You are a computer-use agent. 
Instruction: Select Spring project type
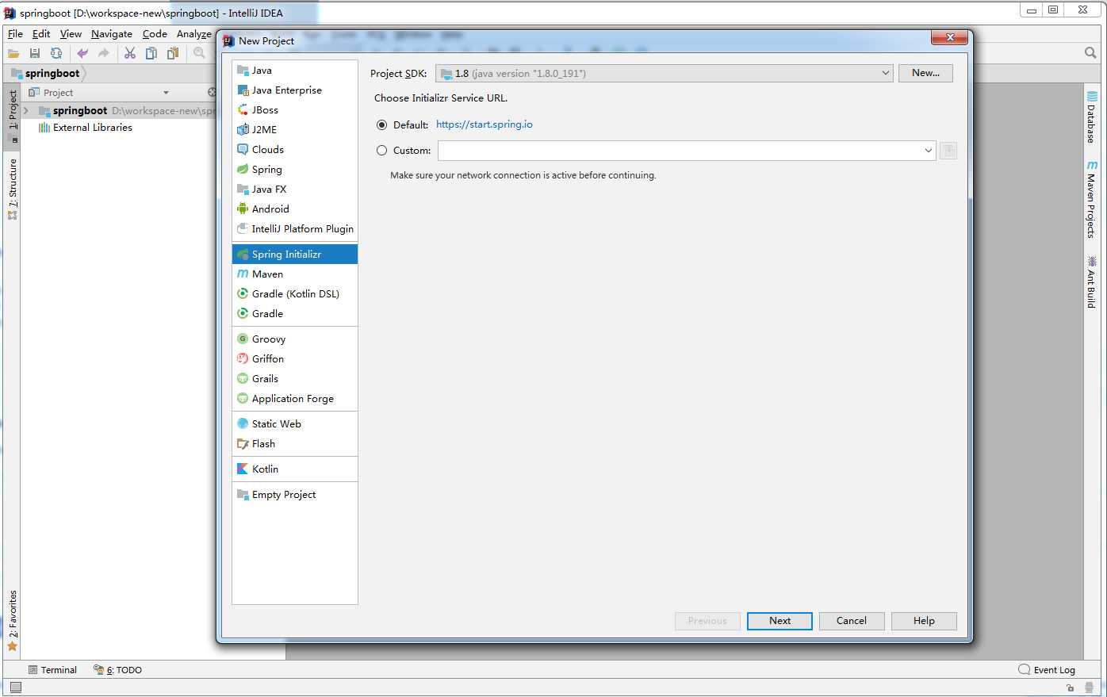click(x=295, y=170)
